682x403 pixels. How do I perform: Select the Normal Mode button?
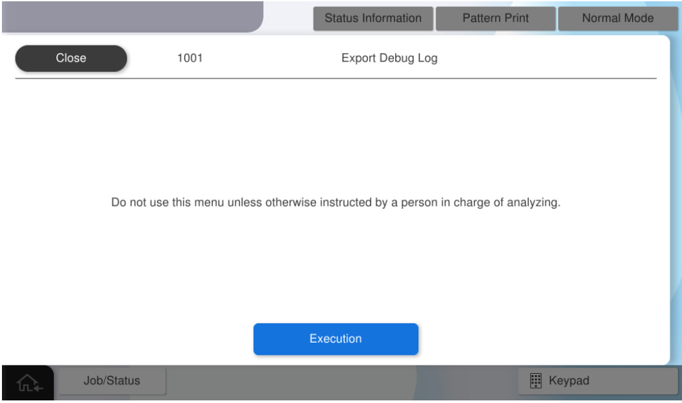point(617,18)
